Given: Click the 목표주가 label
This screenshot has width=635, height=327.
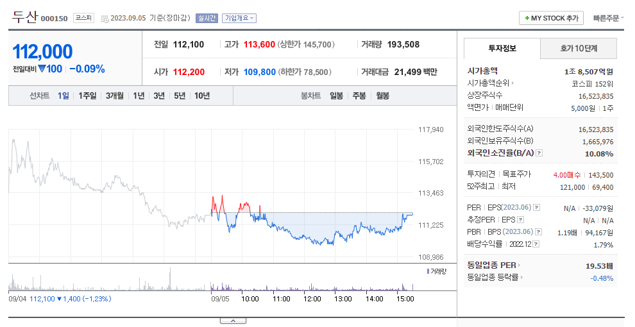Looking at the screenshot, I should 516,174.
